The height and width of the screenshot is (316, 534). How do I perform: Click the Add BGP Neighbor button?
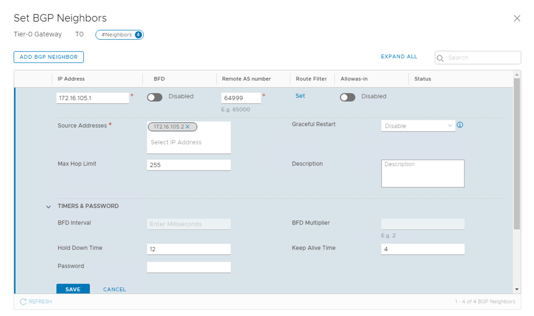coord(49,57)
